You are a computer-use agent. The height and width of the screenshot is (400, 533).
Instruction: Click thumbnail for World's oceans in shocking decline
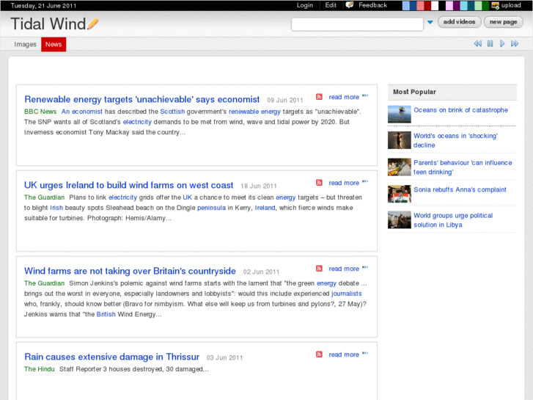[x=400, y=140]
